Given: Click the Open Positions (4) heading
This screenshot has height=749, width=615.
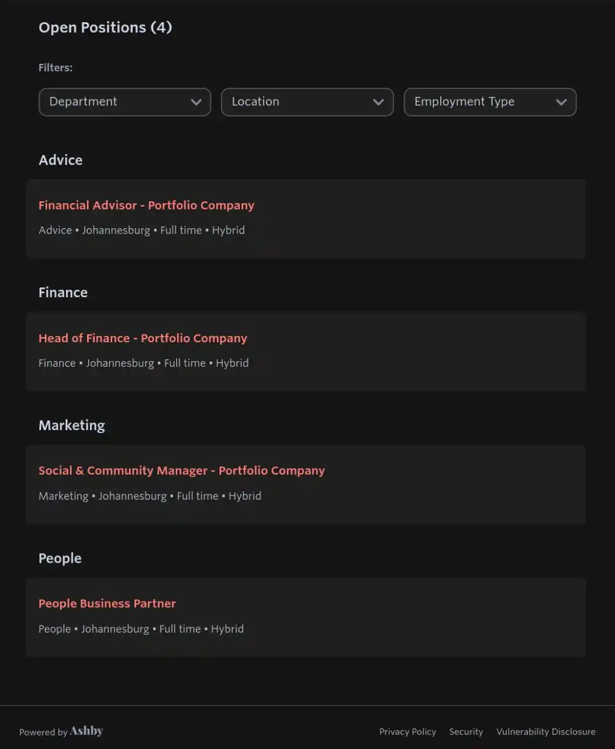Looking at the screenshot, I should pos(105,28).
